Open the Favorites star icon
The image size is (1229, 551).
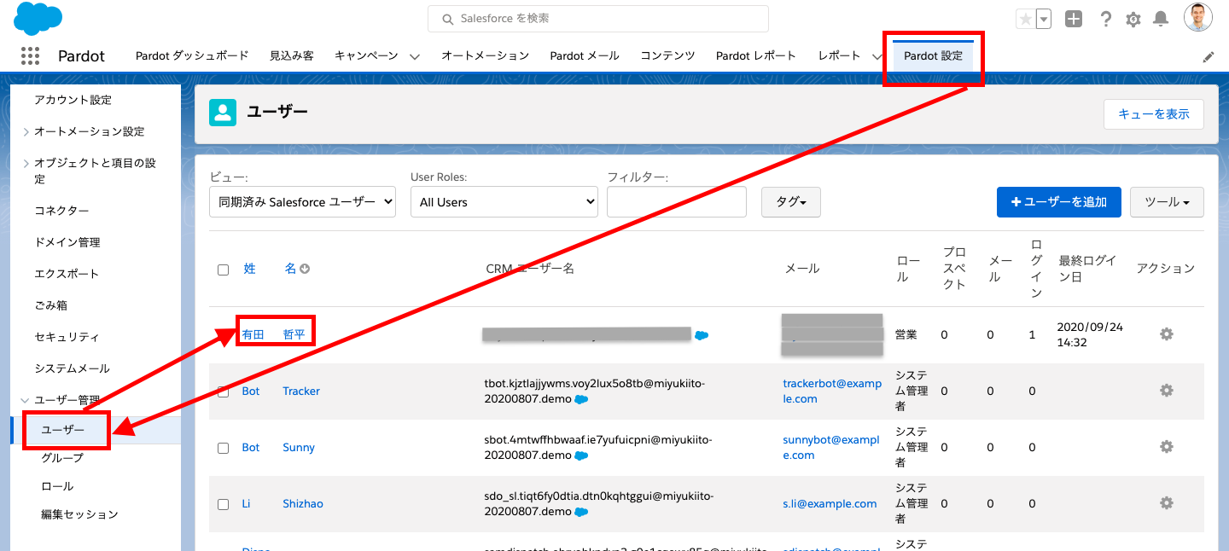[x=1025, y=19]
